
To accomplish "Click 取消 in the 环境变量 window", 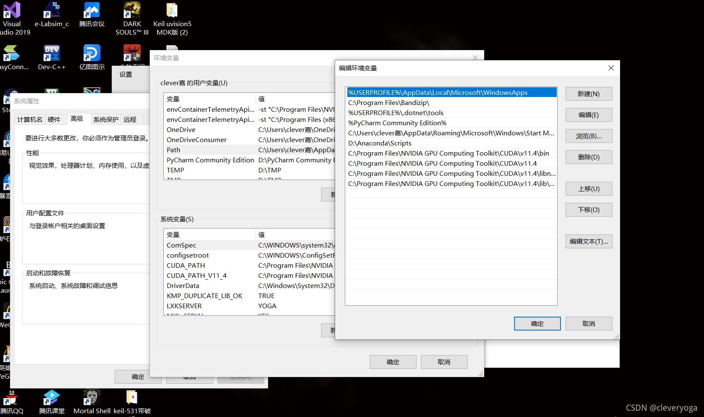I will [444, 362].
